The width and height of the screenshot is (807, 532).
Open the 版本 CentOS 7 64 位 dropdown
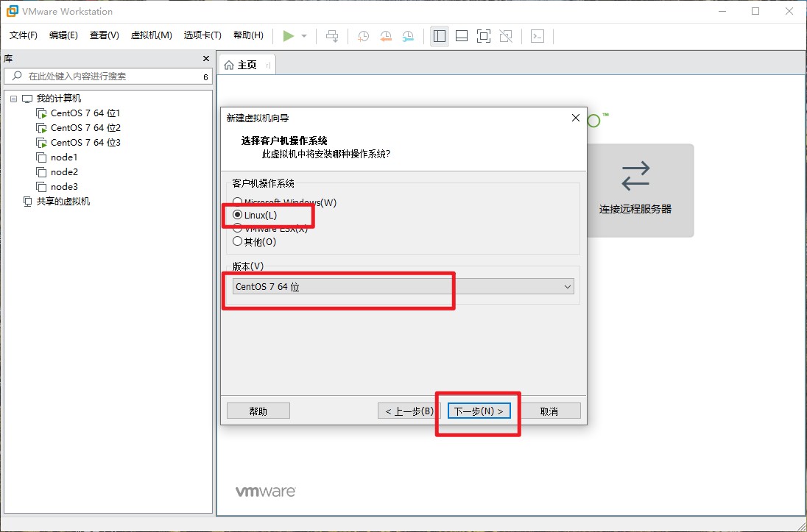point(403,286)
